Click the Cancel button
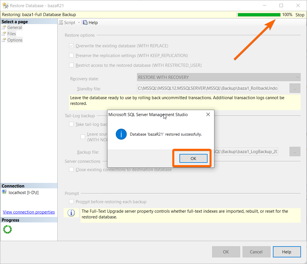Viewport: 307px width, 264px height. click(x=256, y=252)
